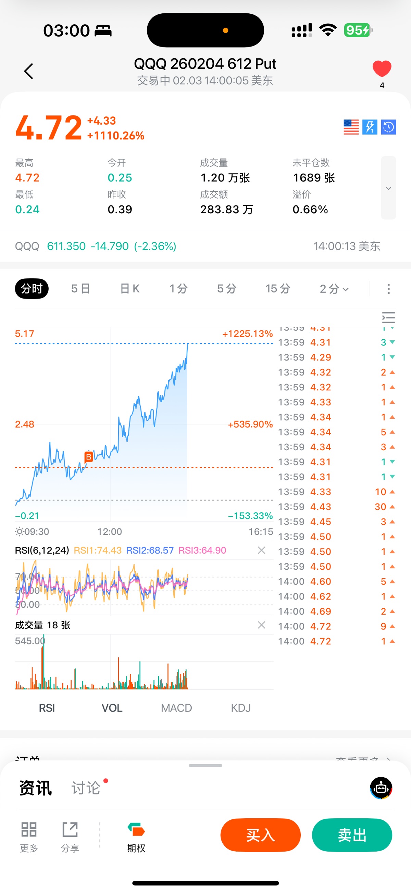Close the RSI indicator panel
The image size is (411, 893).
coord(262,550)
